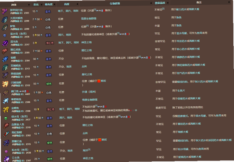This screenshot has height=162, width=234.
Task: Open 猩红之地 link in 猩红虎鱼 row
Action: coord(86,50)
